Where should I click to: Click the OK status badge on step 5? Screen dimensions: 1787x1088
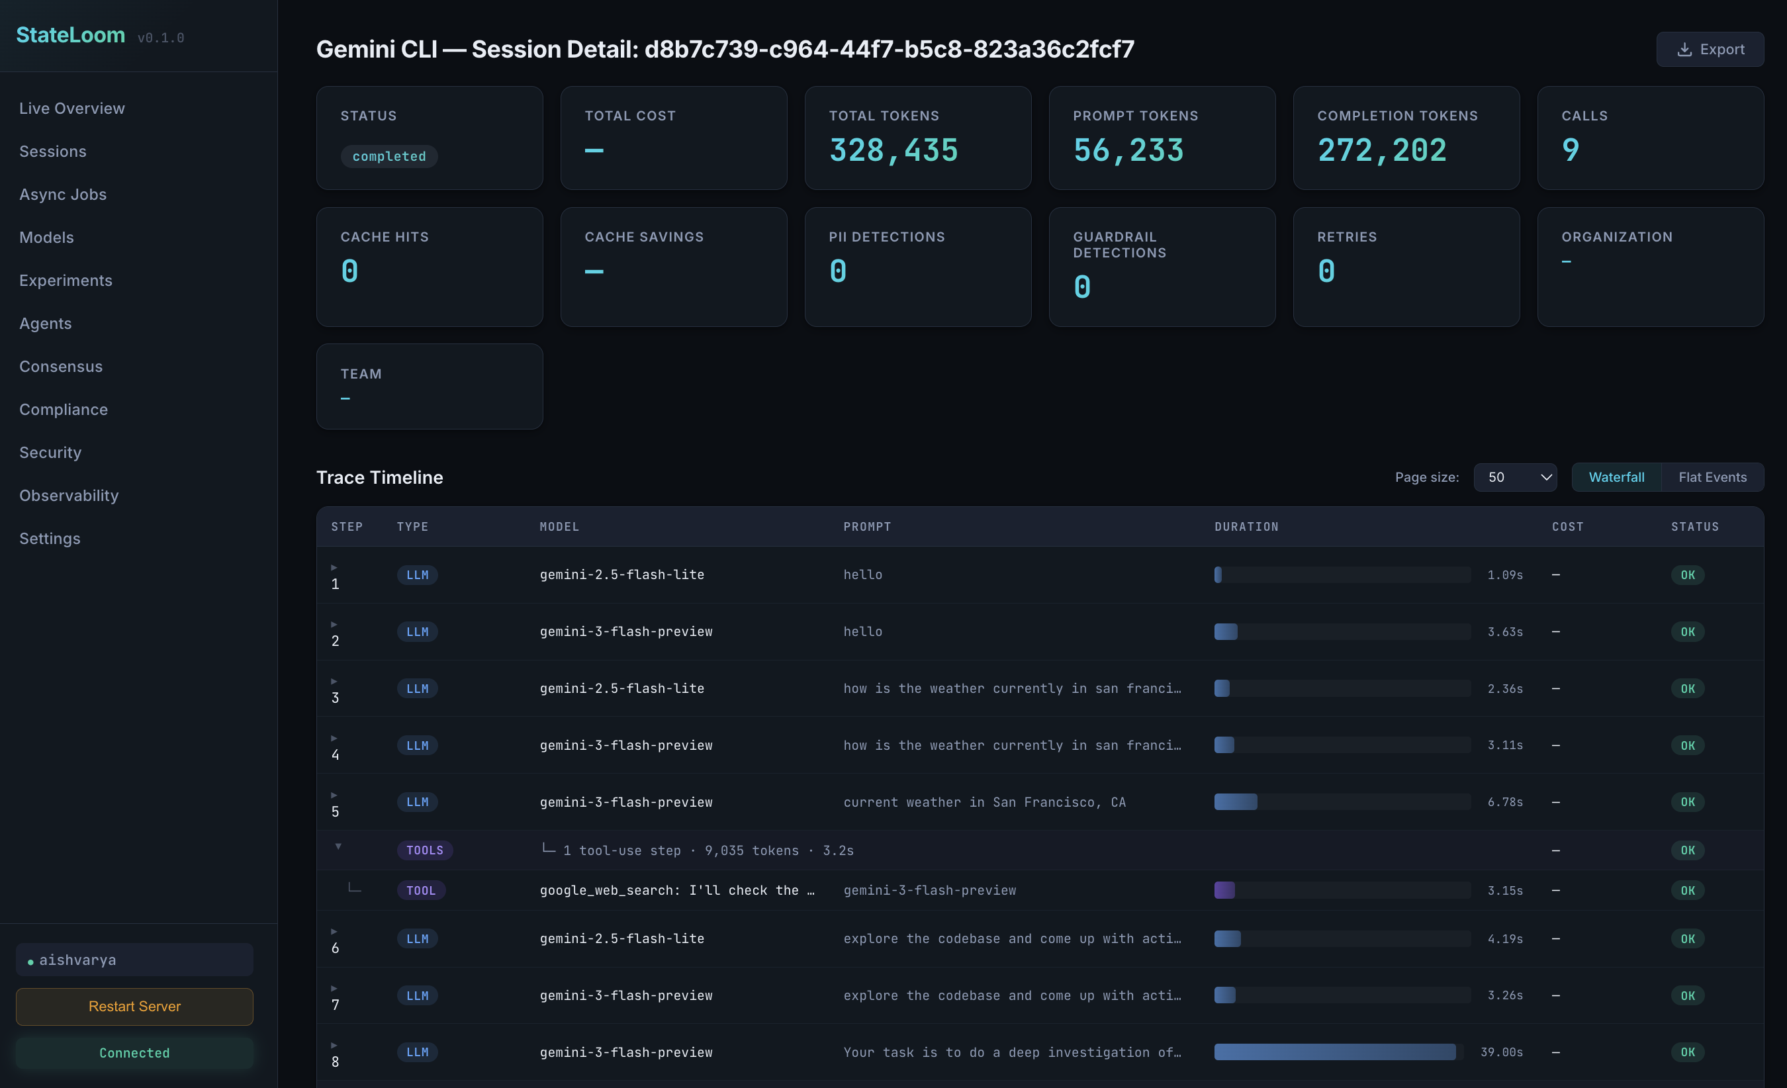pyautogui.click(x=1688, y=802)
